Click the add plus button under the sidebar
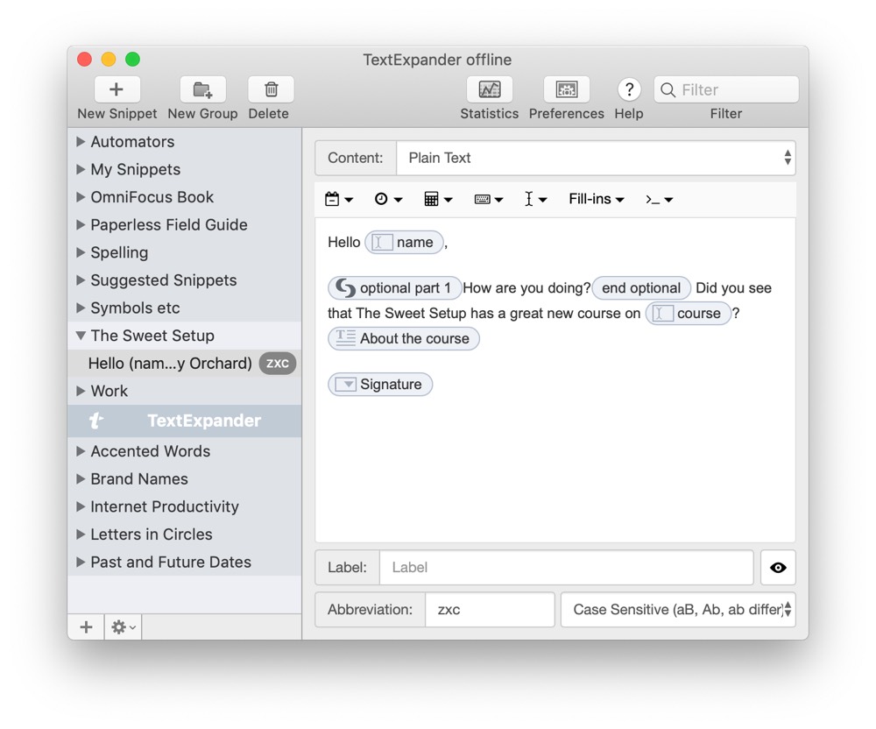Image resolution: width=876 pixels, height=729 pixels. coord(86,626)
